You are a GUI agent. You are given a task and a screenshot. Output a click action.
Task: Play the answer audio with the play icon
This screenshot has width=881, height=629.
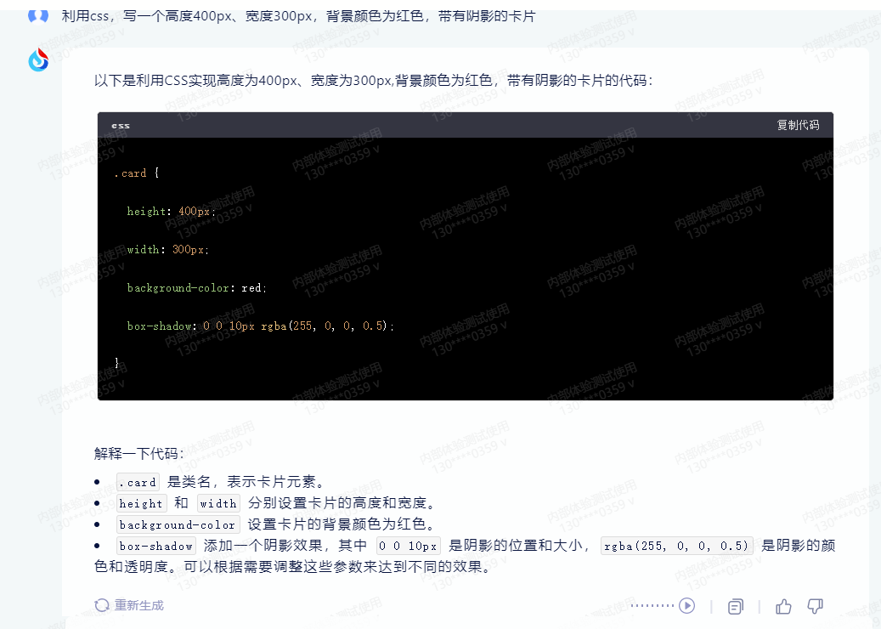[x=686, y=605]
